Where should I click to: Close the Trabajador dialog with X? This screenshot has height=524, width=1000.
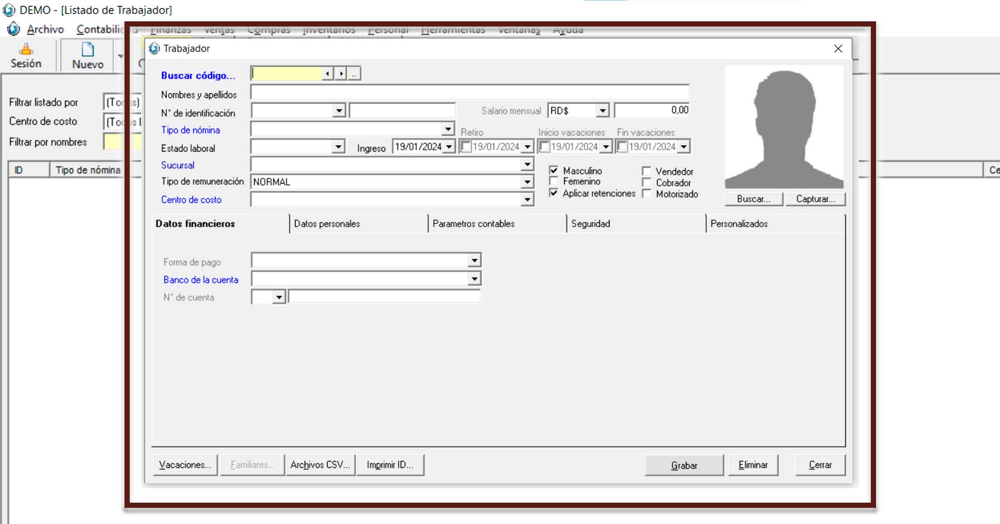click(838, 48)
